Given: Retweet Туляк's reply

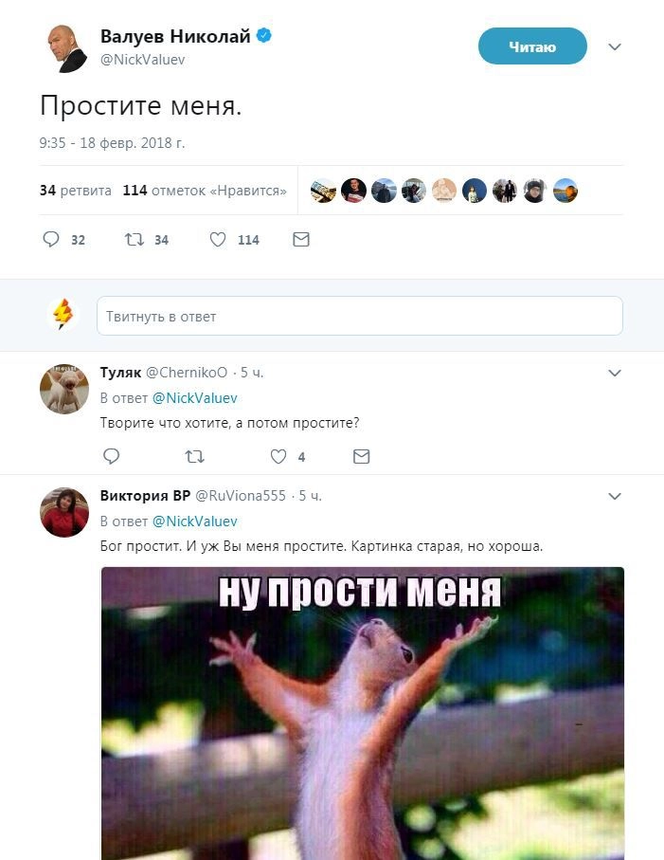Looking at the screenshot, I should tap(194, 456).
